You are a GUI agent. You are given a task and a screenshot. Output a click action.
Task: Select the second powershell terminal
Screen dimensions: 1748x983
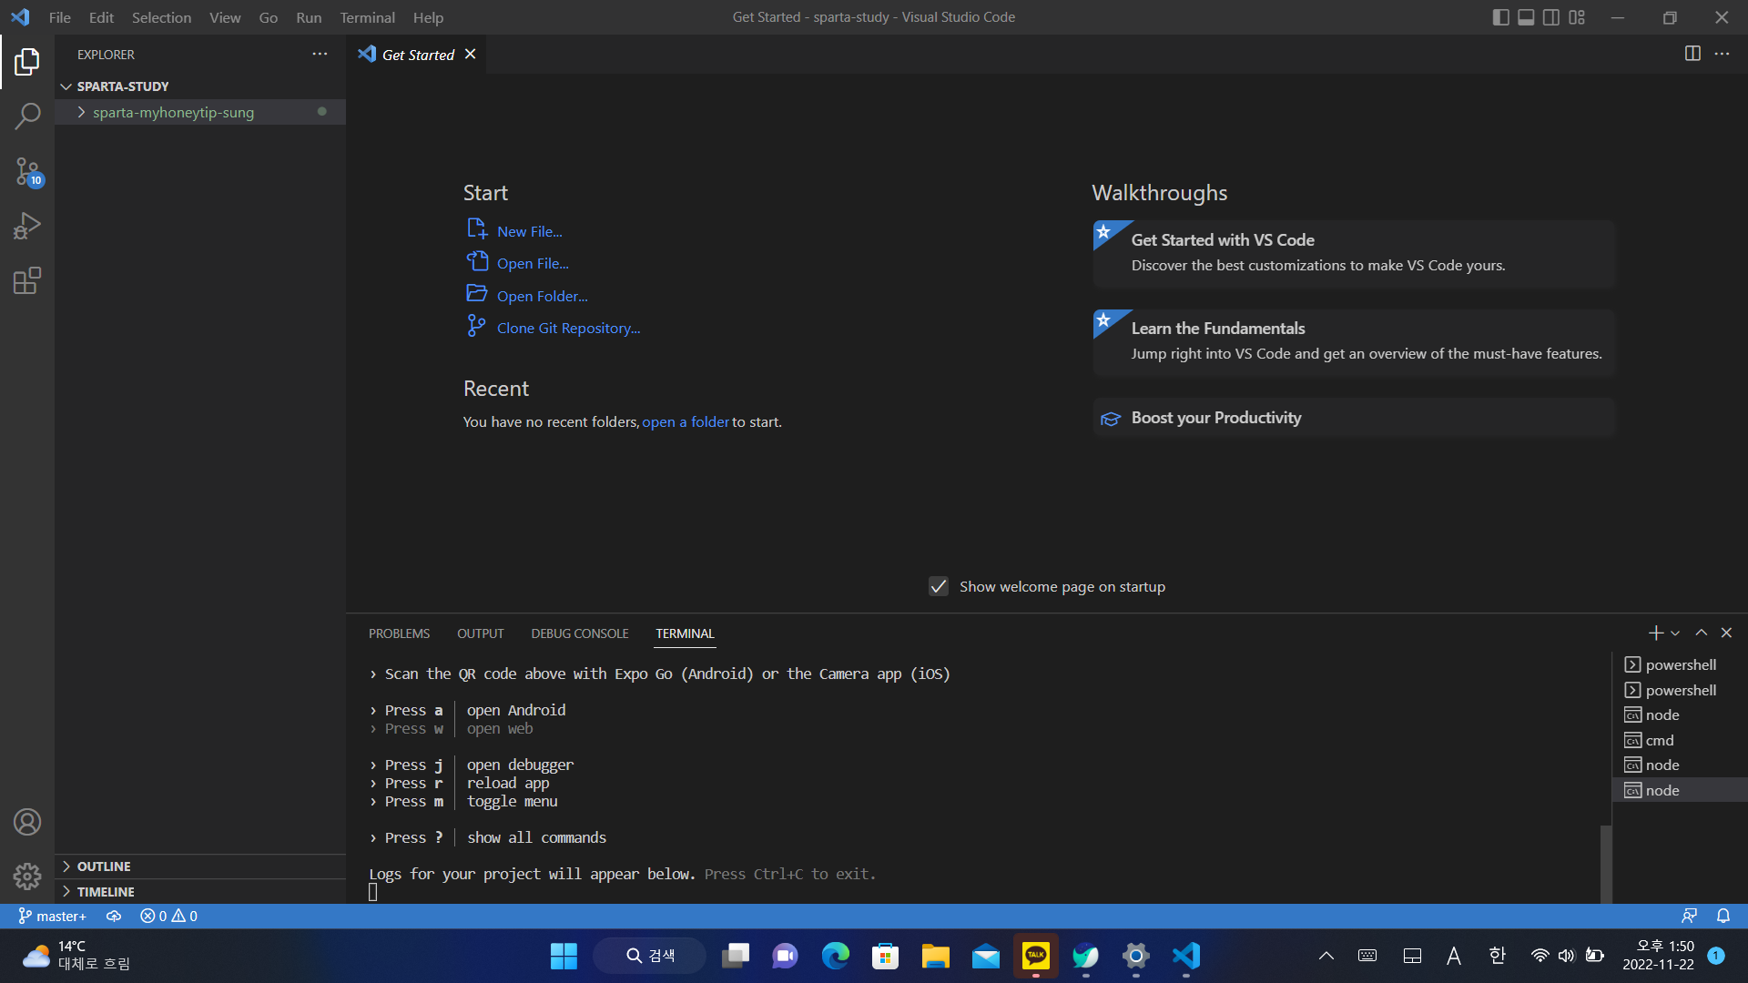(1679, 690)
